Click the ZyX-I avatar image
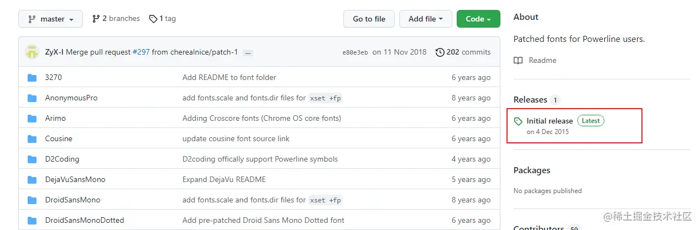 point(32,52)
